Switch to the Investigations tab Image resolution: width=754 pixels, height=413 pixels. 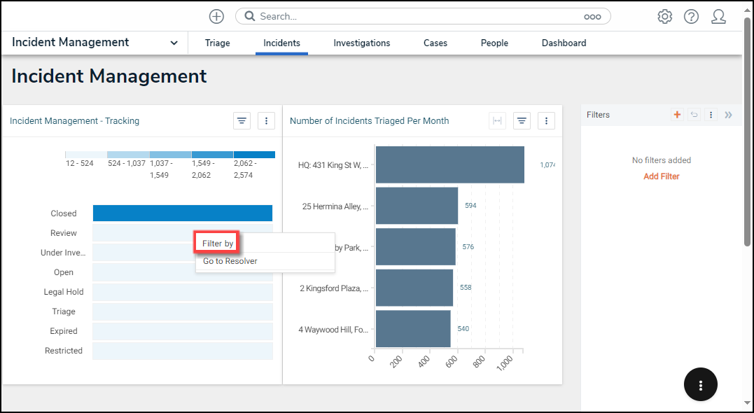361,43
